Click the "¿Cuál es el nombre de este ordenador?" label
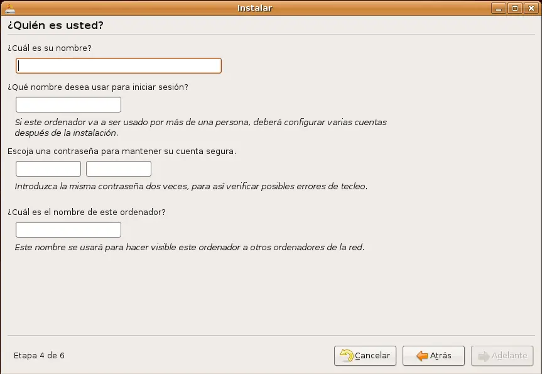542x374 pixels. click(x=87, y=212)
